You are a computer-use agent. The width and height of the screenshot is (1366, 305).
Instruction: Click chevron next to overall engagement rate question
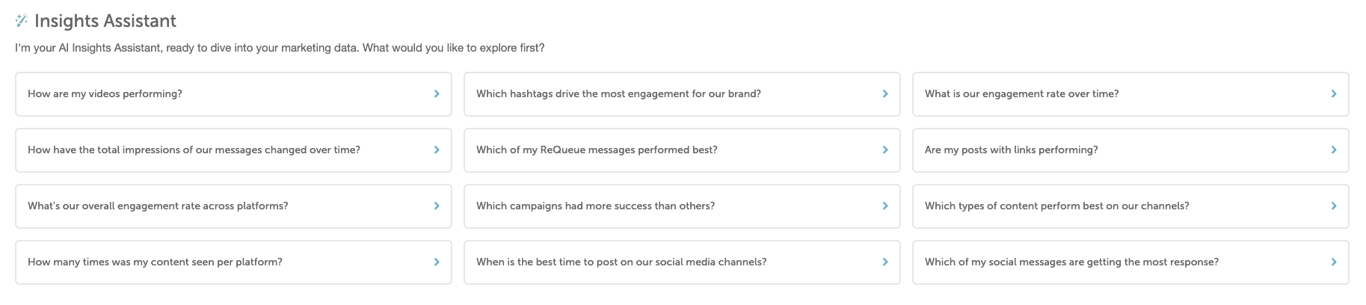437,206
